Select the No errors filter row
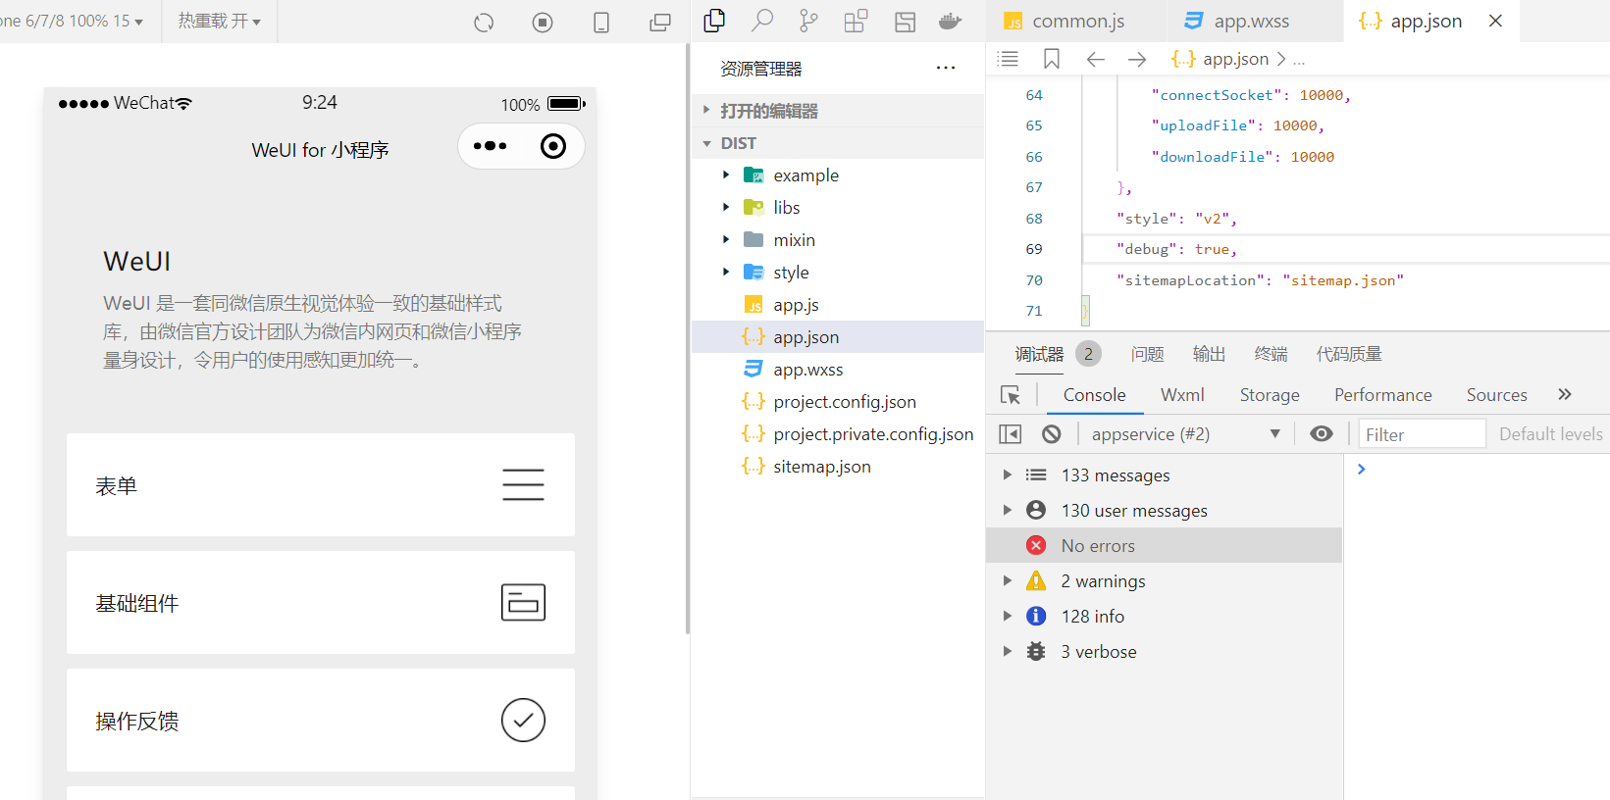Screen dimensions: 1610x800 click(1164, 545)
